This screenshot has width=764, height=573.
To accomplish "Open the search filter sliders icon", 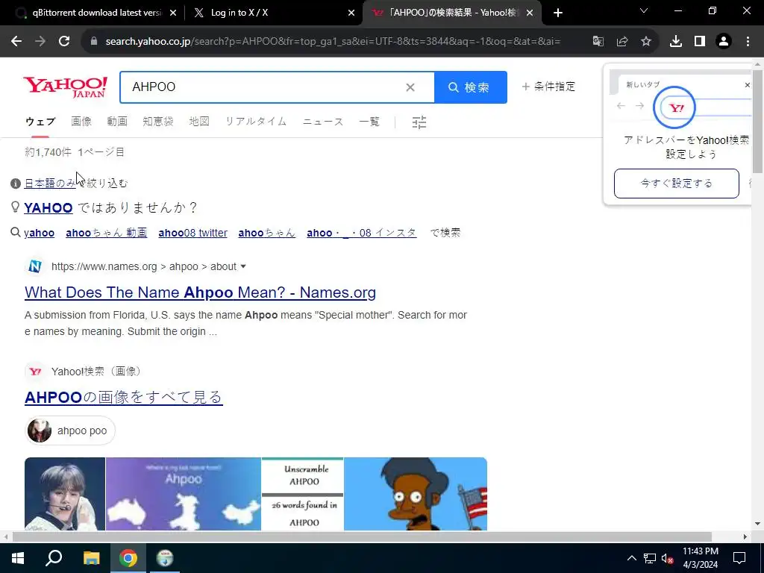I will 419,122.
